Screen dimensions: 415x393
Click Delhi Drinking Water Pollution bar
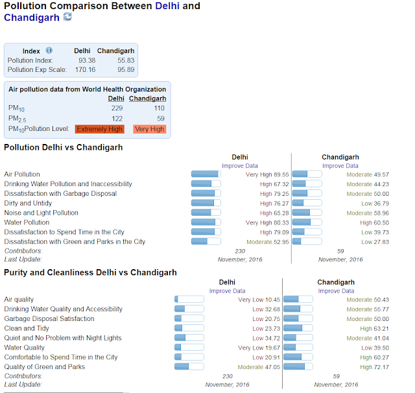coord(206,184)
